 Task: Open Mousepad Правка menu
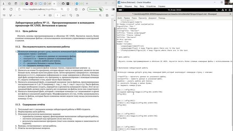point(127,18)
